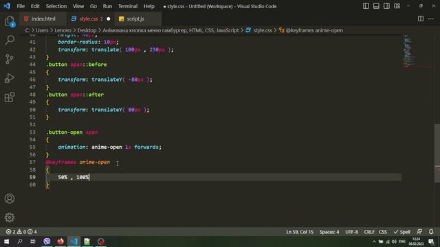Click the editor vertical scrollbar
The width and height of the screenshot is (440, 247).
click(x=437, y=152)
